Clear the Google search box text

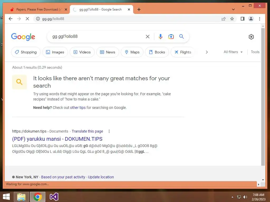click(x=148, y=37)
